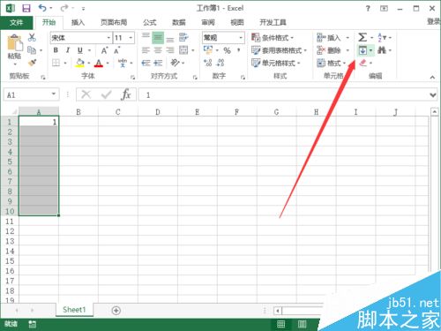Image resolution: width=441 pixels, height=331 pixels.
Task: Click Find and Select binoculars icon
Action: (x=382, y=50)
